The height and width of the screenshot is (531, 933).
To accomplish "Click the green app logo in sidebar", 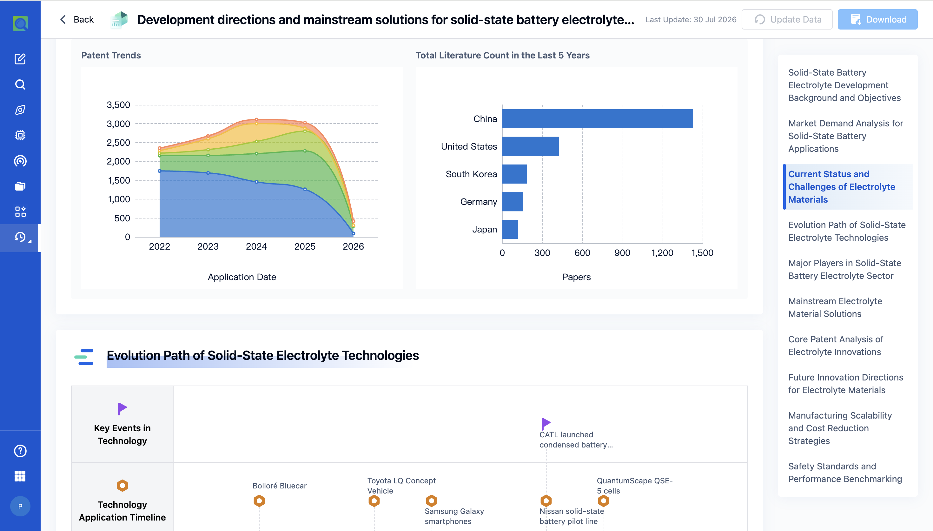I will click(x=20, y=23).
